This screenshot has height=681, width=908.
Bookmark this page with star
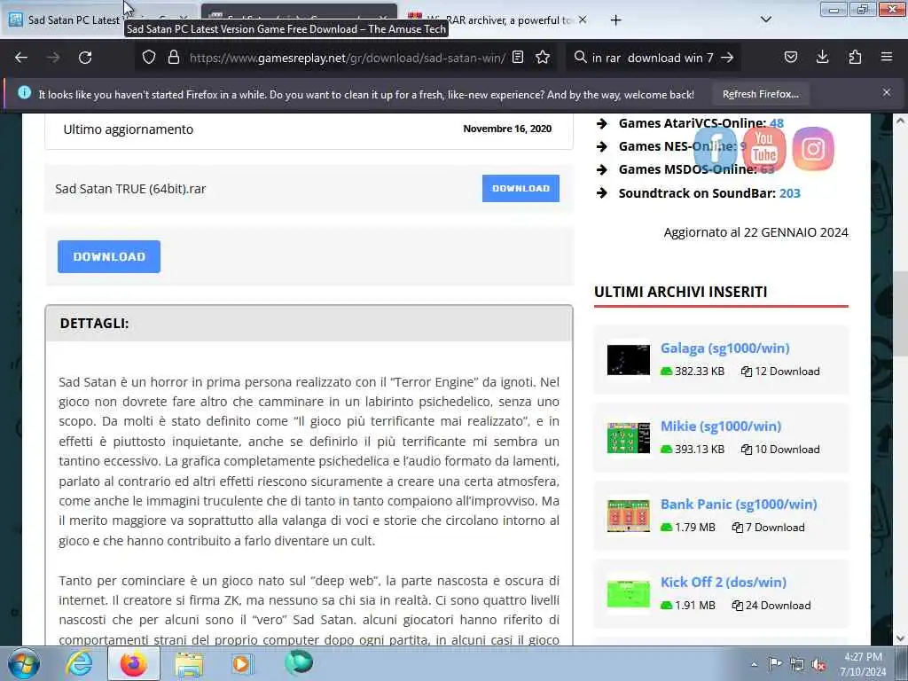coord(543,58)
